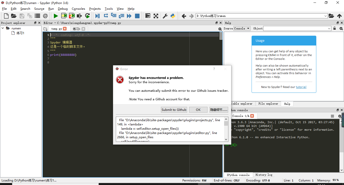Image resolution: width=344 pixels, height=185 pixels.
Task: Click the Submit to Github button
Action: (x=174, y=110)
